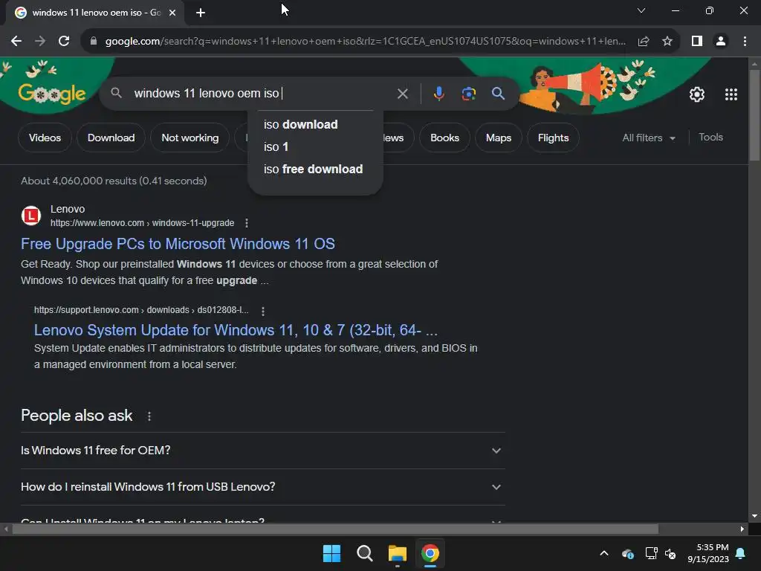
Task: Show hidden system tray icons
Action: [604, 553]
